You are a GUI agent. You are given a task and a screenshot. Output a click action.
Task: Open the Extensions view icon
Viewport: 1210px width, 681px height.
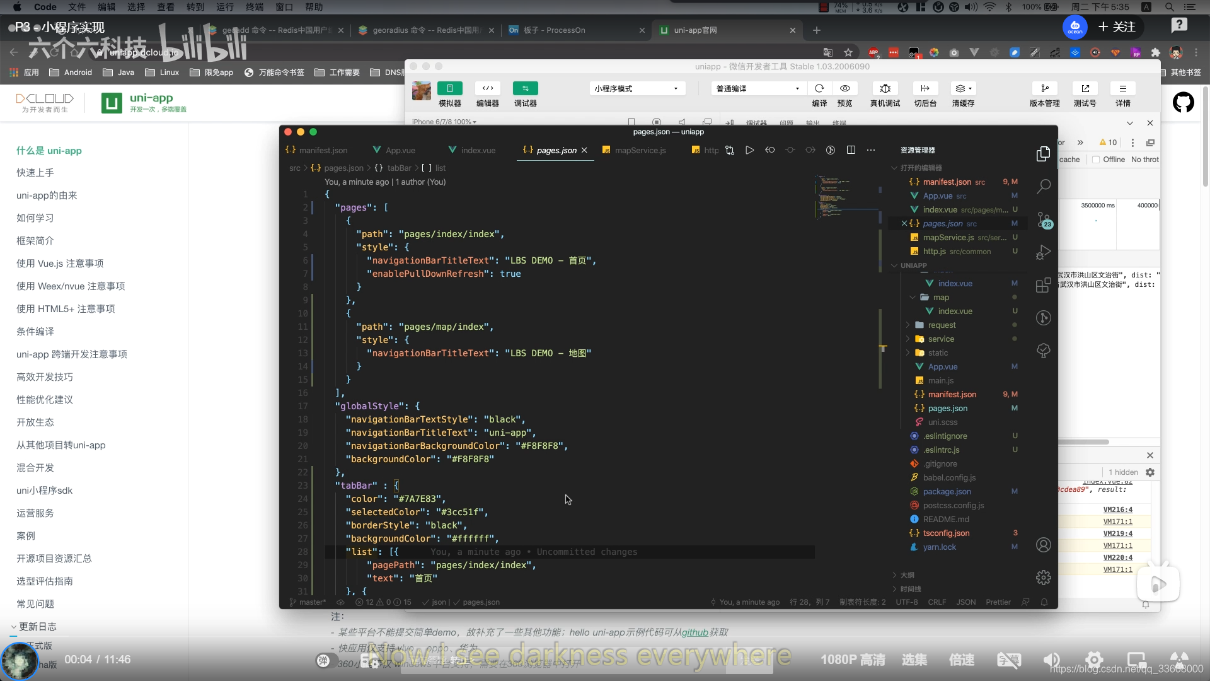tap(1044, 285)
